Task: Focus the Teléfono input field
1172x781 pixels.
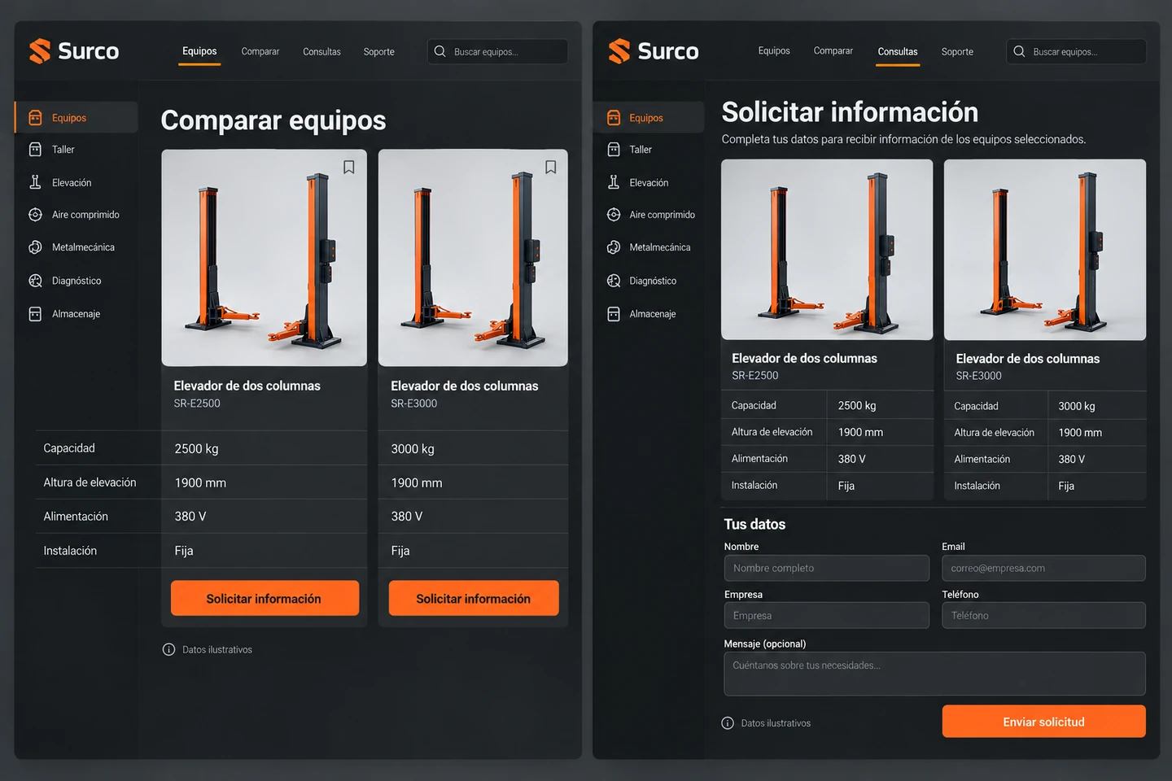Action: [1043, 615]
